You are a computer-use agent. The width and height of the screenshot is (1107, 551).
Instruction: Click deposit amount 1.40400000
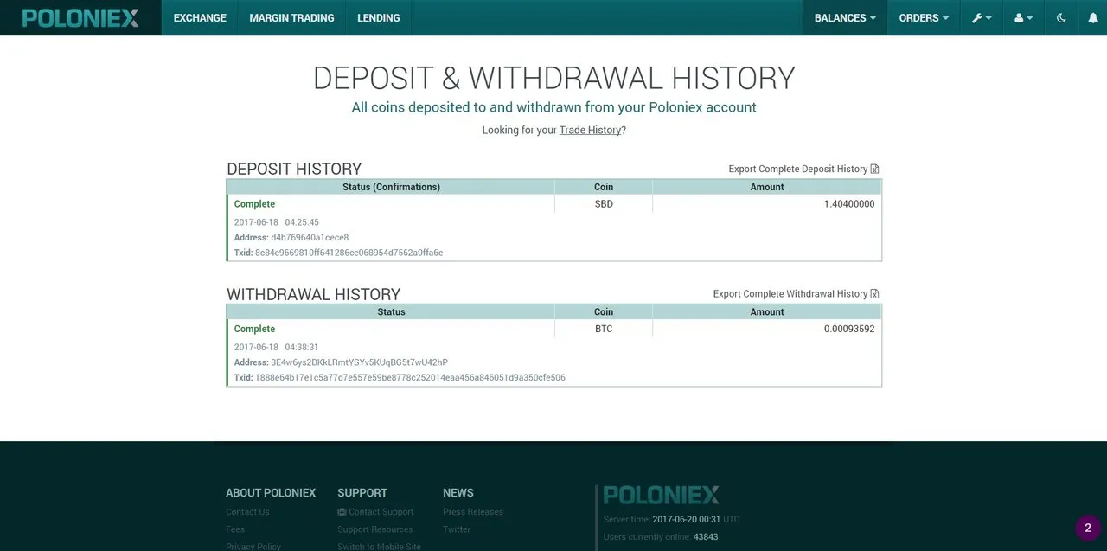pos(849,204)
